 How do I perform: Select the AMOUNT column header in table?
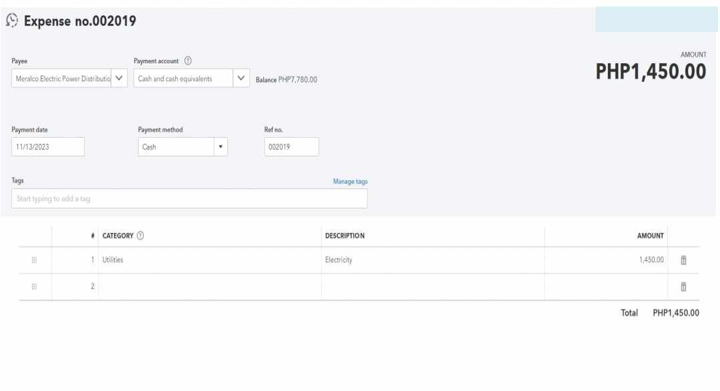650,235
